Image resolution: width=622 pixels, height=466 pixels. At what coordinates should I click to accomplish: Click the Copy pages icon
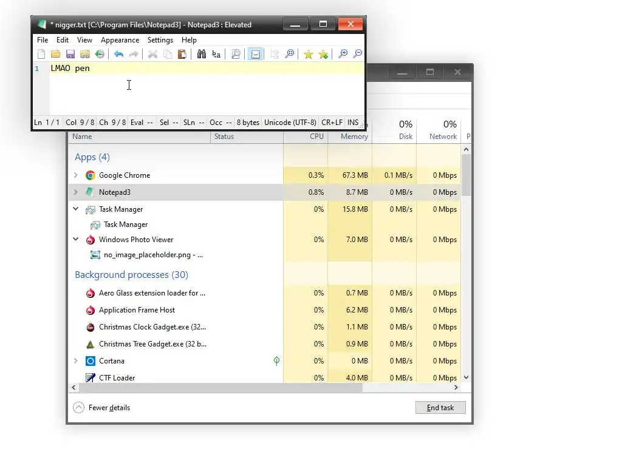point(168,54)
